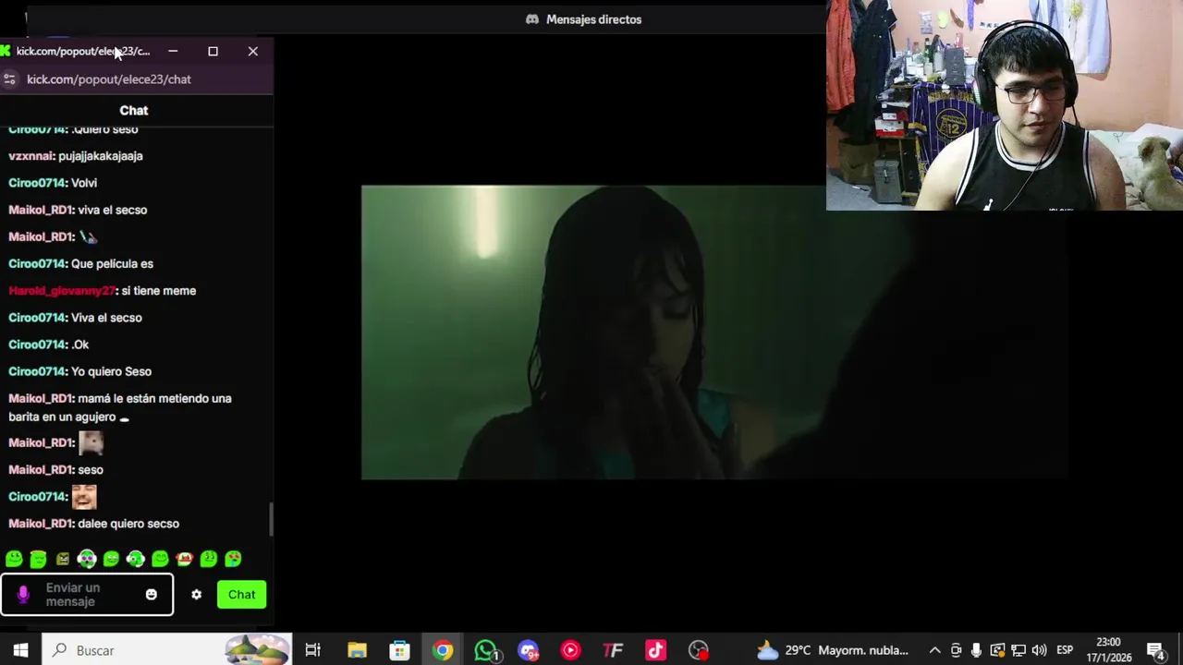Click Ciroo0714 name beside 'Yo quiero Seso'

[x=36, y=371]
